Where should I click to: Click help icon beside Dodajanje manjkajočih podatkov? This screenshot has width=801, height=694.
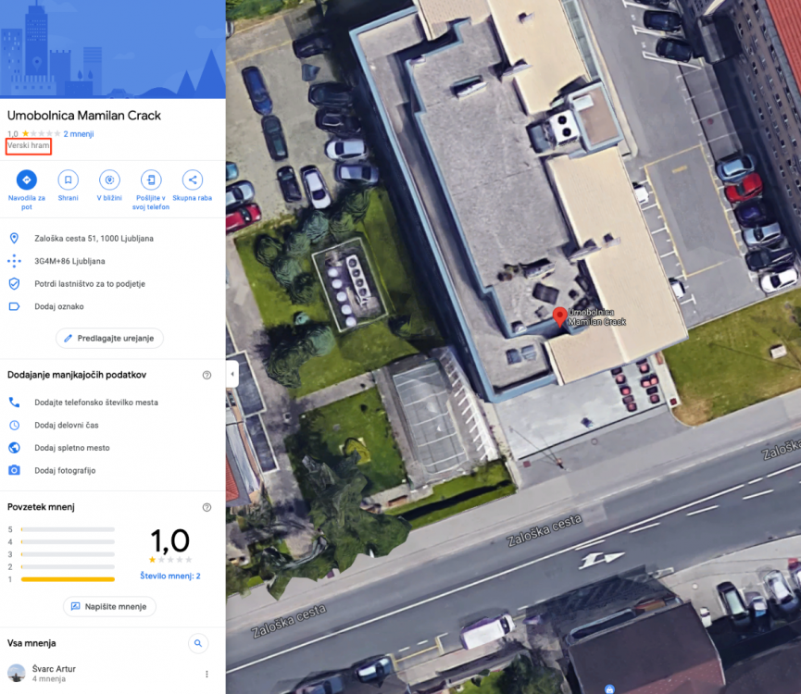(x=207, y=375)
